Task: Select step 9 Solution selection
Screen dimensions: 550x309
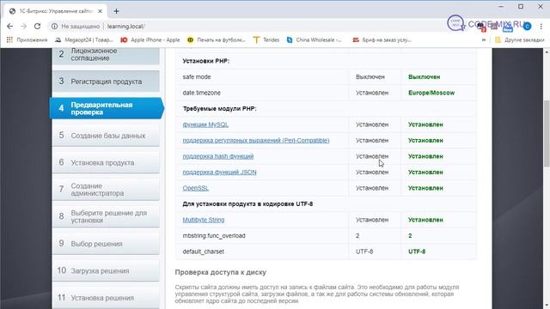Action: click(x=106, y=244)
